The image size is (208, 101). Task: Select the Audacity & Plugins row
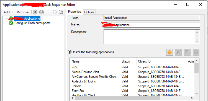132,81
